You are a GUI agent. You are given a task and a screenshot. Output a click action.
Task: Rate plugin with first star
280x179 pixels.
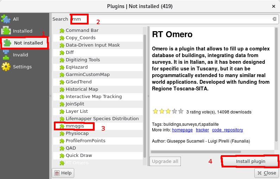(x=155, y=111)
